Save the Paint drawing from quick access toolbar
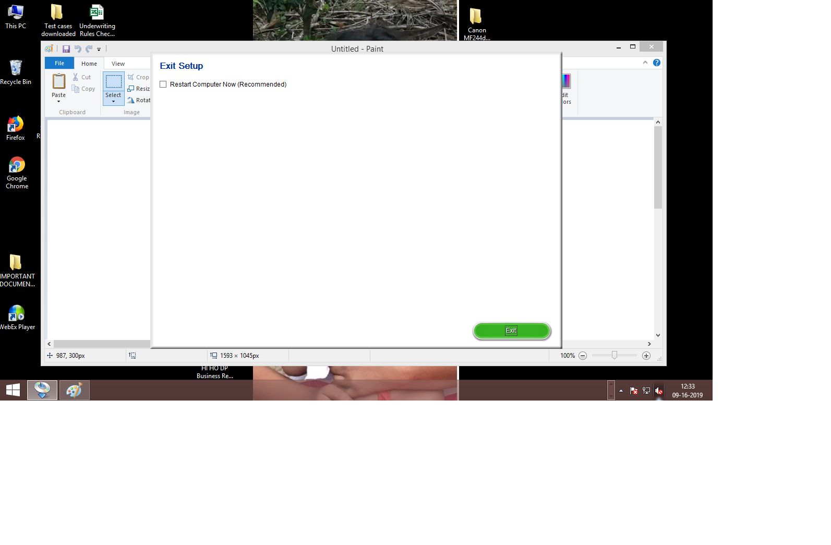831x545 pixels. coord(66,49)
